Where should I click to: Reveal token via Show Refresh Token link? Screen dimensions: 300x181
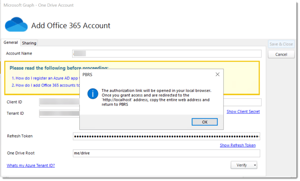click(x=238, y=145)
